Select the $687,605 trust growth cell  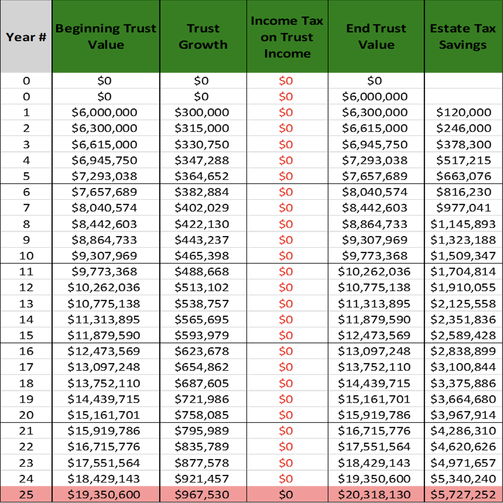pos(203,383)
